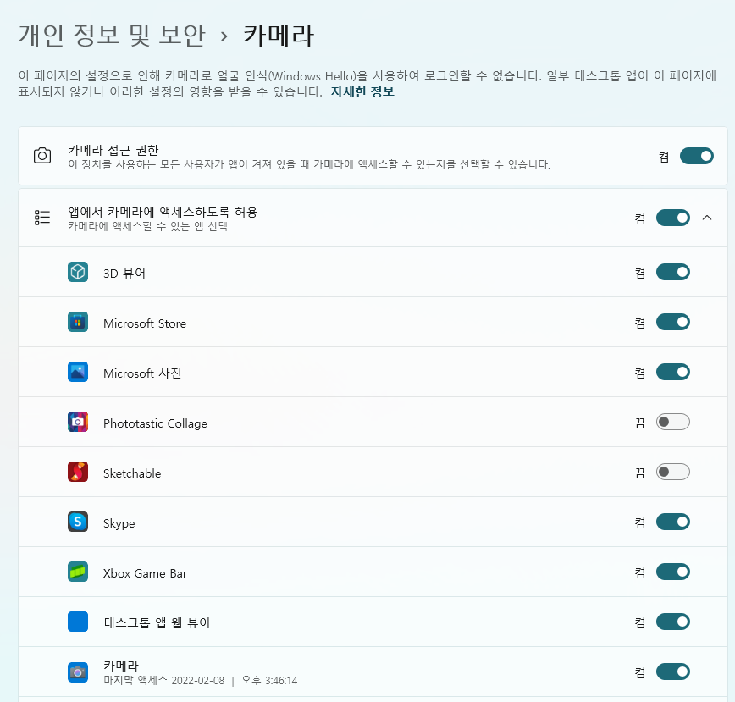Turn off Xbox Game Bar camera toggle
This screenshot has width=735, height=702.
click(672, 572)
